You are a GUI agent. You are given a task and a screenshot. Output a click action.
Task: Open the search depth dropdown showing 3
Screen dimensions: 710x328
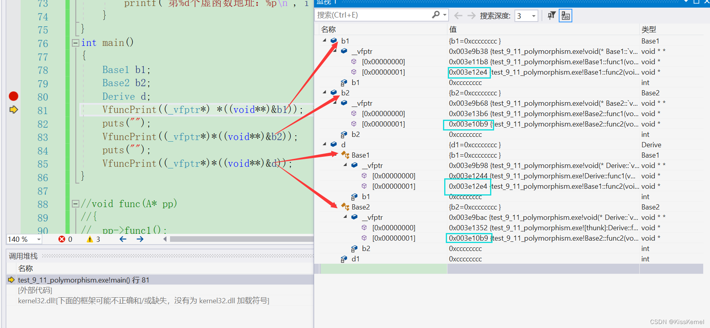pyautogui.click(x=534, y=16)
